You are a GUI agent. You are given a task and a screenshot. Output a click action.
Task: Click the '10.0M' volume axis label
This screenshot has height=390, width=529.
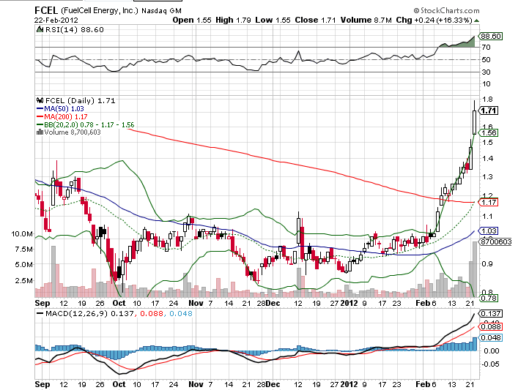click(x=22, y=233)
